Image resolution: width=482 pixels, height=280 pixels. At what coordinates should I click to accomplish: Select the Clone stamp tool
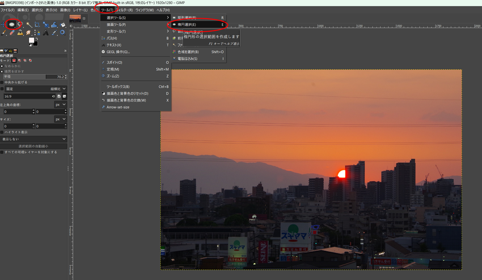[20, 32]
